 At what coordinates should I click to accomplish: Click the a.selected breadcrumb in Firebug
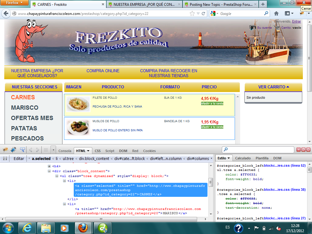coord(41,158)
